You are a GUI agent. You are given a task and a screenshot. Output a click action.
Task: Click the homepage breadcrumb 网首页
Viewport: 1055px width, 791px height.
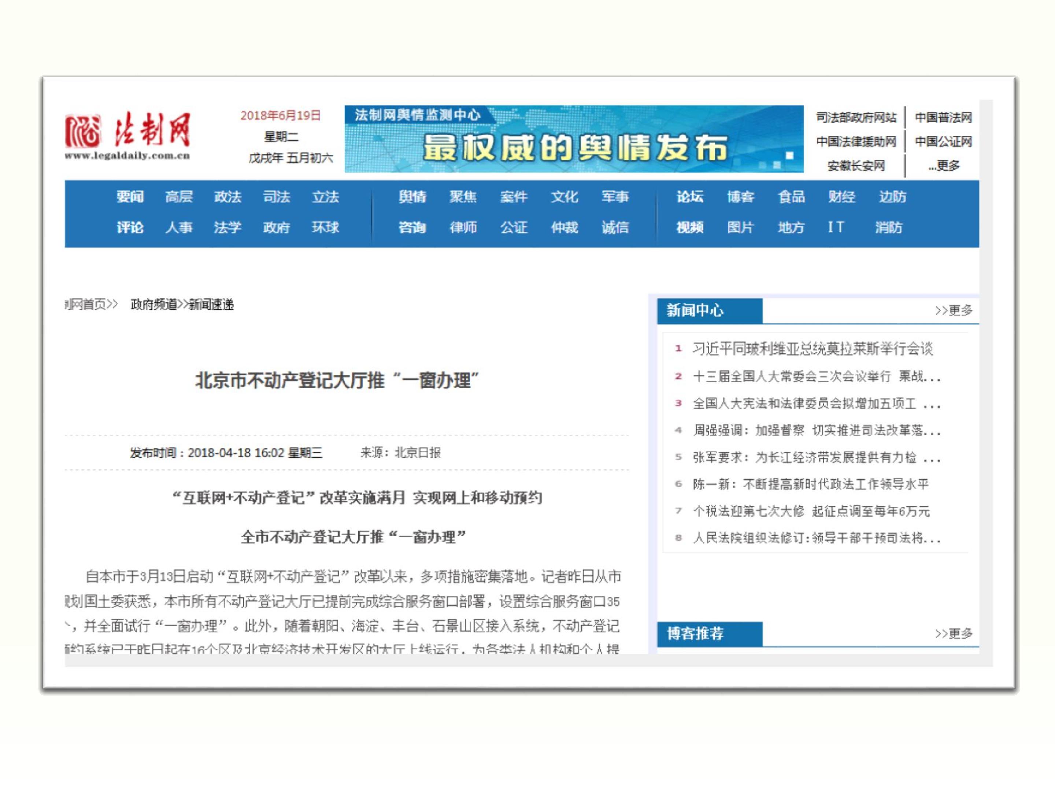click(x=86, y=304)
